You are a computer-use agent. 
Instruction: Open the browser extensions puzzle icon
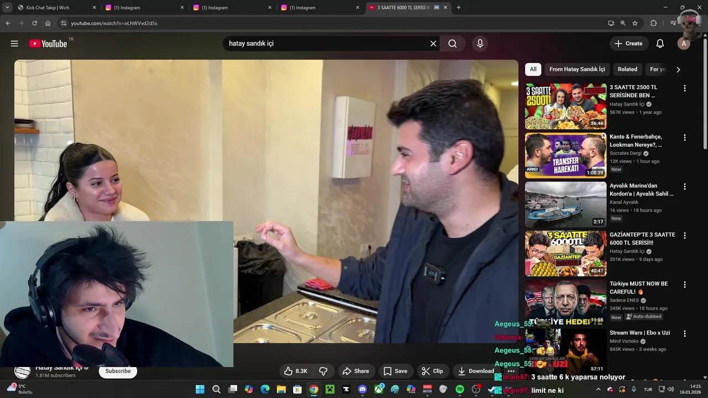pos(653,23)
